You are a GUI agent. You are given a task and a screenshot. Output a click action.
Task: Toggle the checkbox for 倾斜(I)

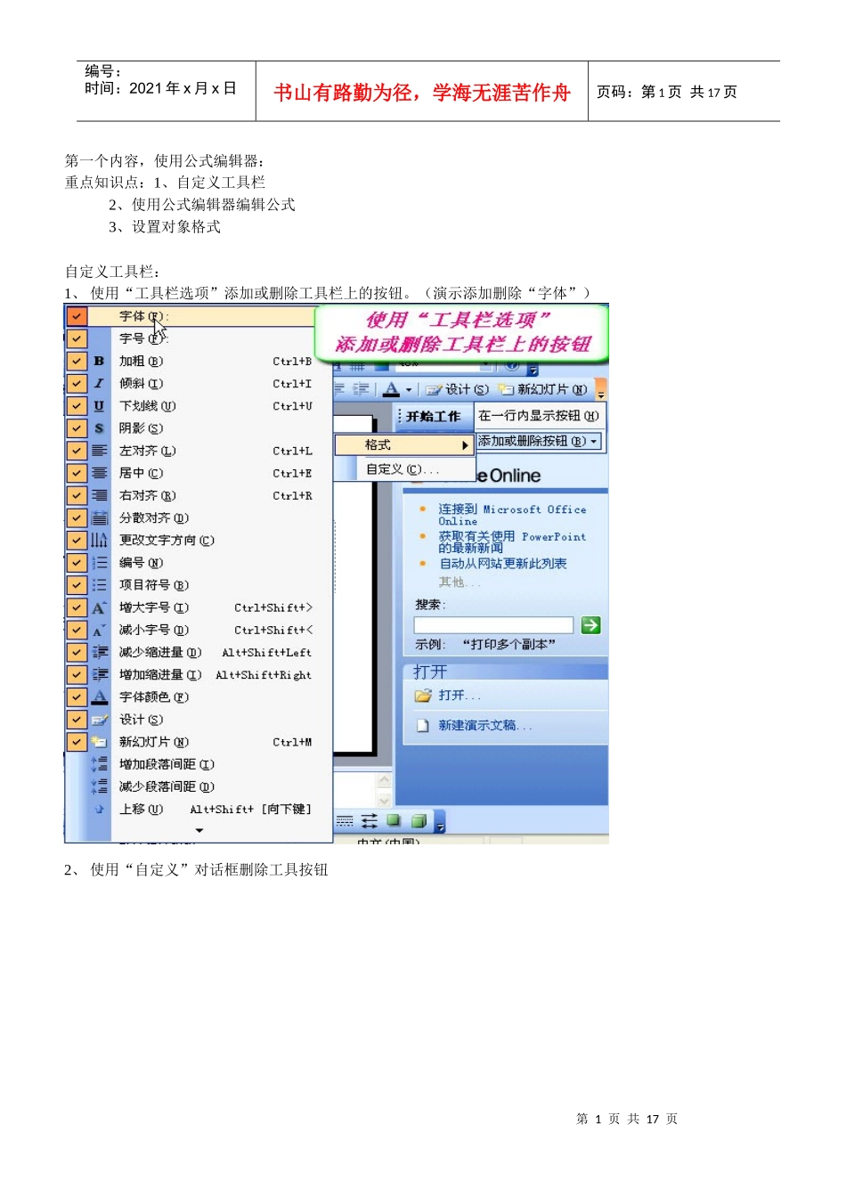coord(77,384)
